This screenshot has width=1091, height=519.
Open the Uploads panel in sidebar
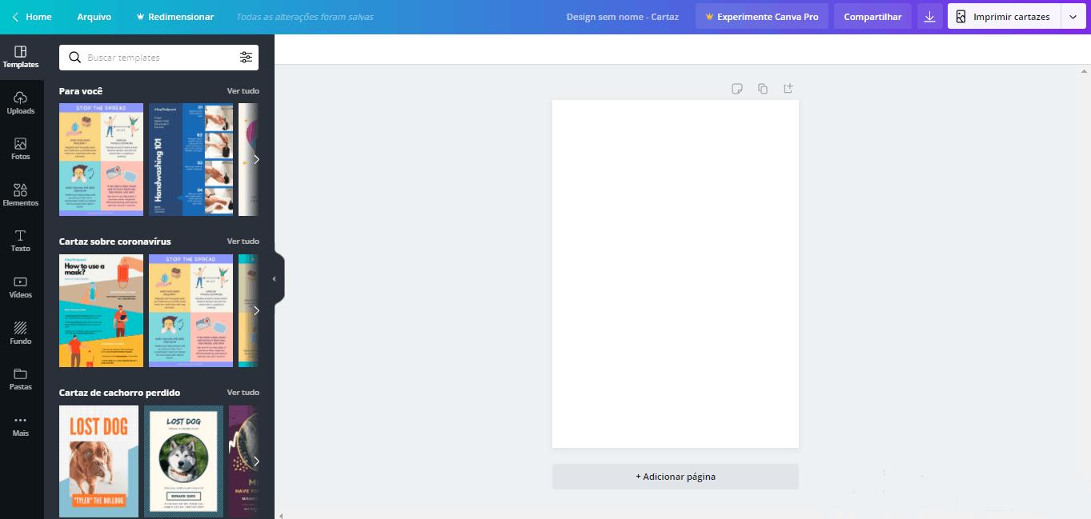21,102
